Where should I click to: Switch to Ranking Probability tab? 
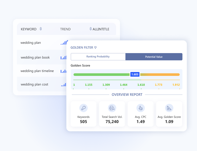[x=98, y=57]
